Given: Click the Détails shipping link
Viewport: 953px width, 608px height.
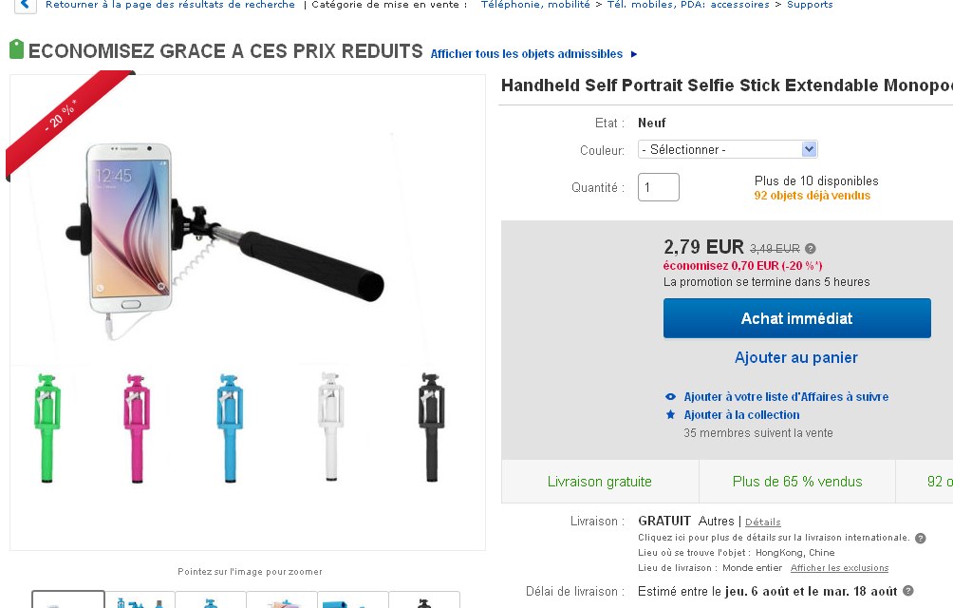Looking at the screenshot, I should point(763,522).
